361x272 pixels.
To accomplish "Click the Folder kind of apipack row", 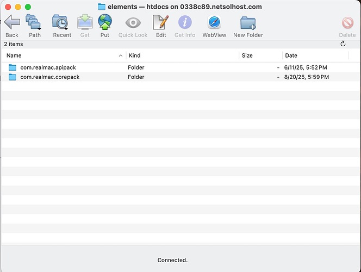I will point(136,67).
